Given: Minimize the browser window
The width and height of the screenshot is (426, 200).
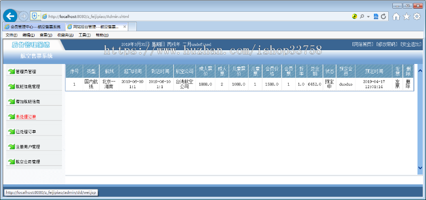Looking at the screenshot, I should [397, 5].
